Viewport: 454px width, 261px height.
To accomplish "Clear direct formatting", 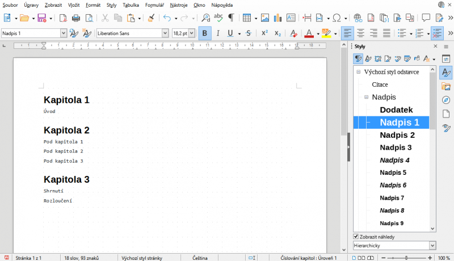I will 293,33.
